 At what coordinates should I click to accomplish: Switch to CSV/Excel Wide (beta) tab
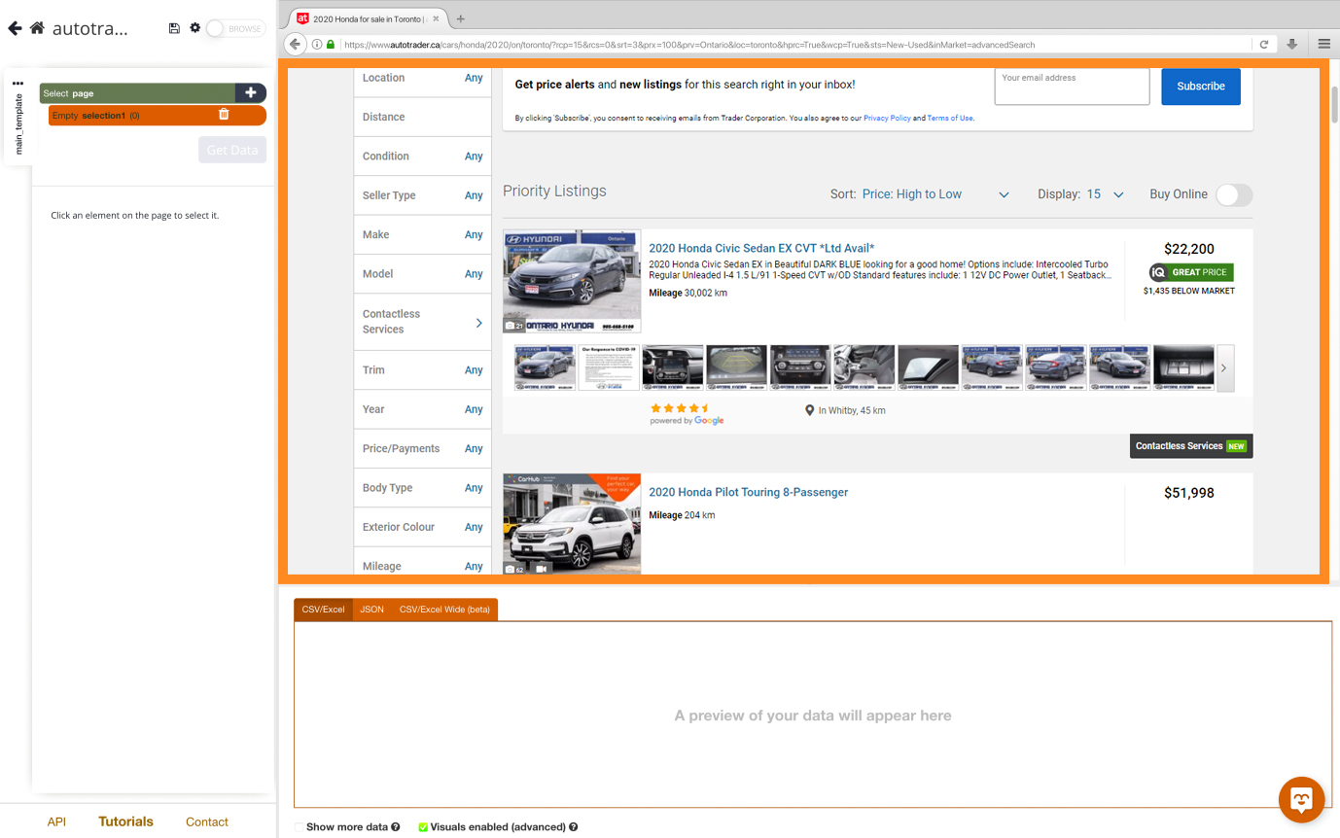point(444,610)
